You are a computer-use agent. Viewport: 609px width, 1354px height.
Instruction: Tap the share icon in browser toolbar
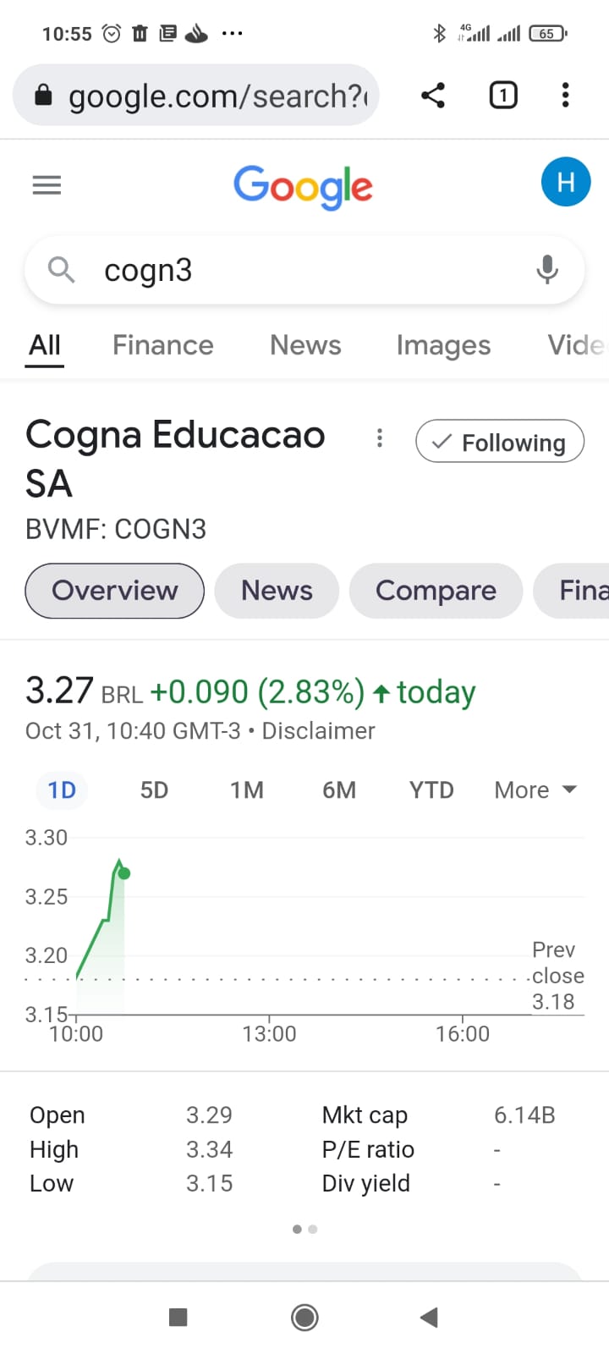[433, 95]
